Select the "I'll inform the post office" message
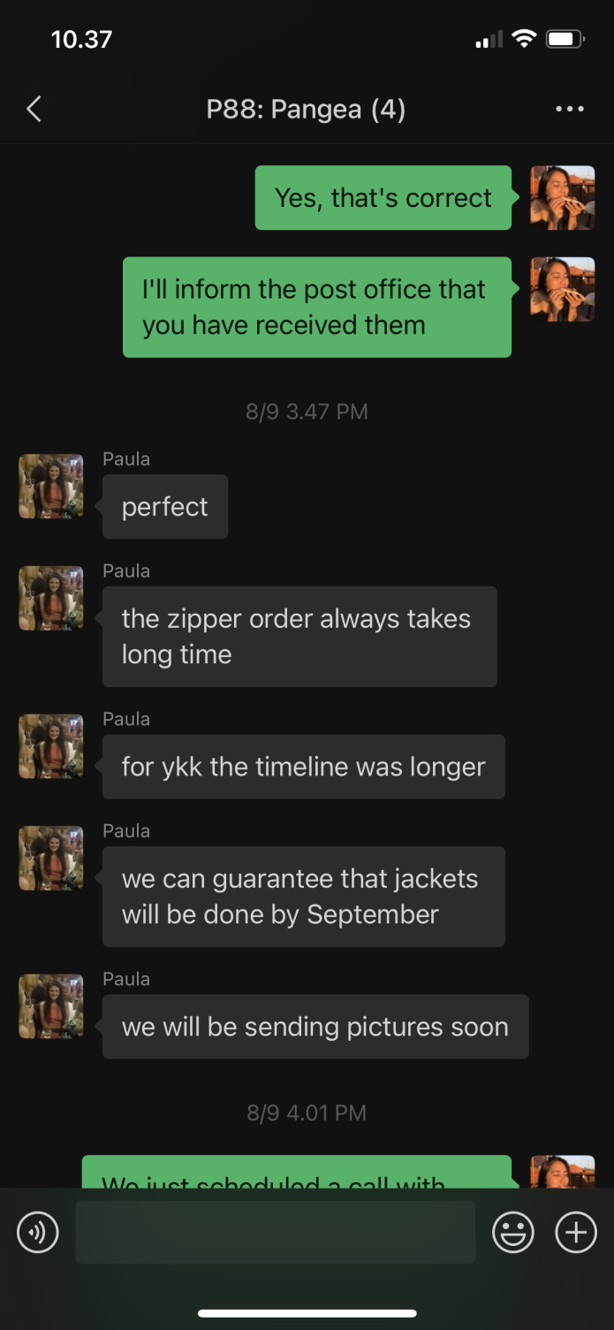Screen dimensions: 614x1330 pos(317,307)
